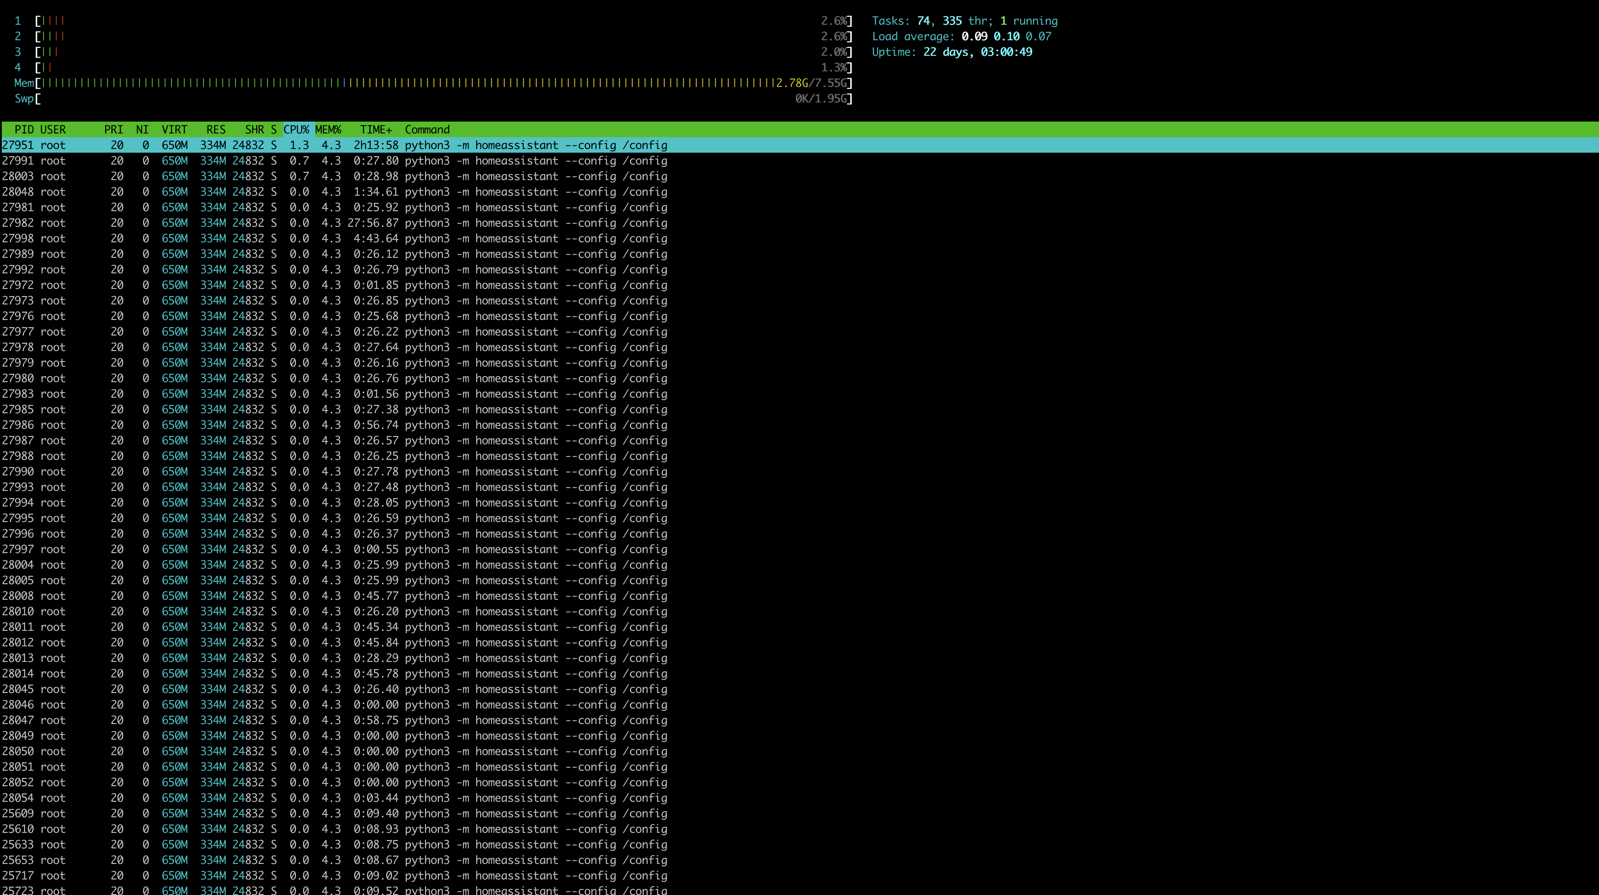Click the CPU% column header

tap(297, 130)
